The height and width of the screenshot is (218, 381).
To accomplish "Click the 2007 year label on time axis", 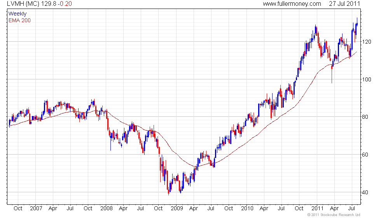I will 36,209.
